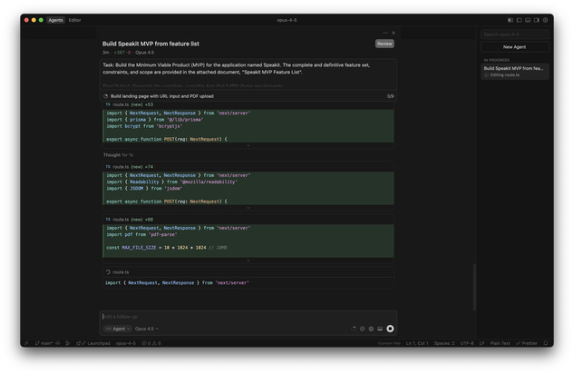This screenshot has height=374, width=574.
Task: Switch to the Editor tab
Action: click(x=74, y=20)
